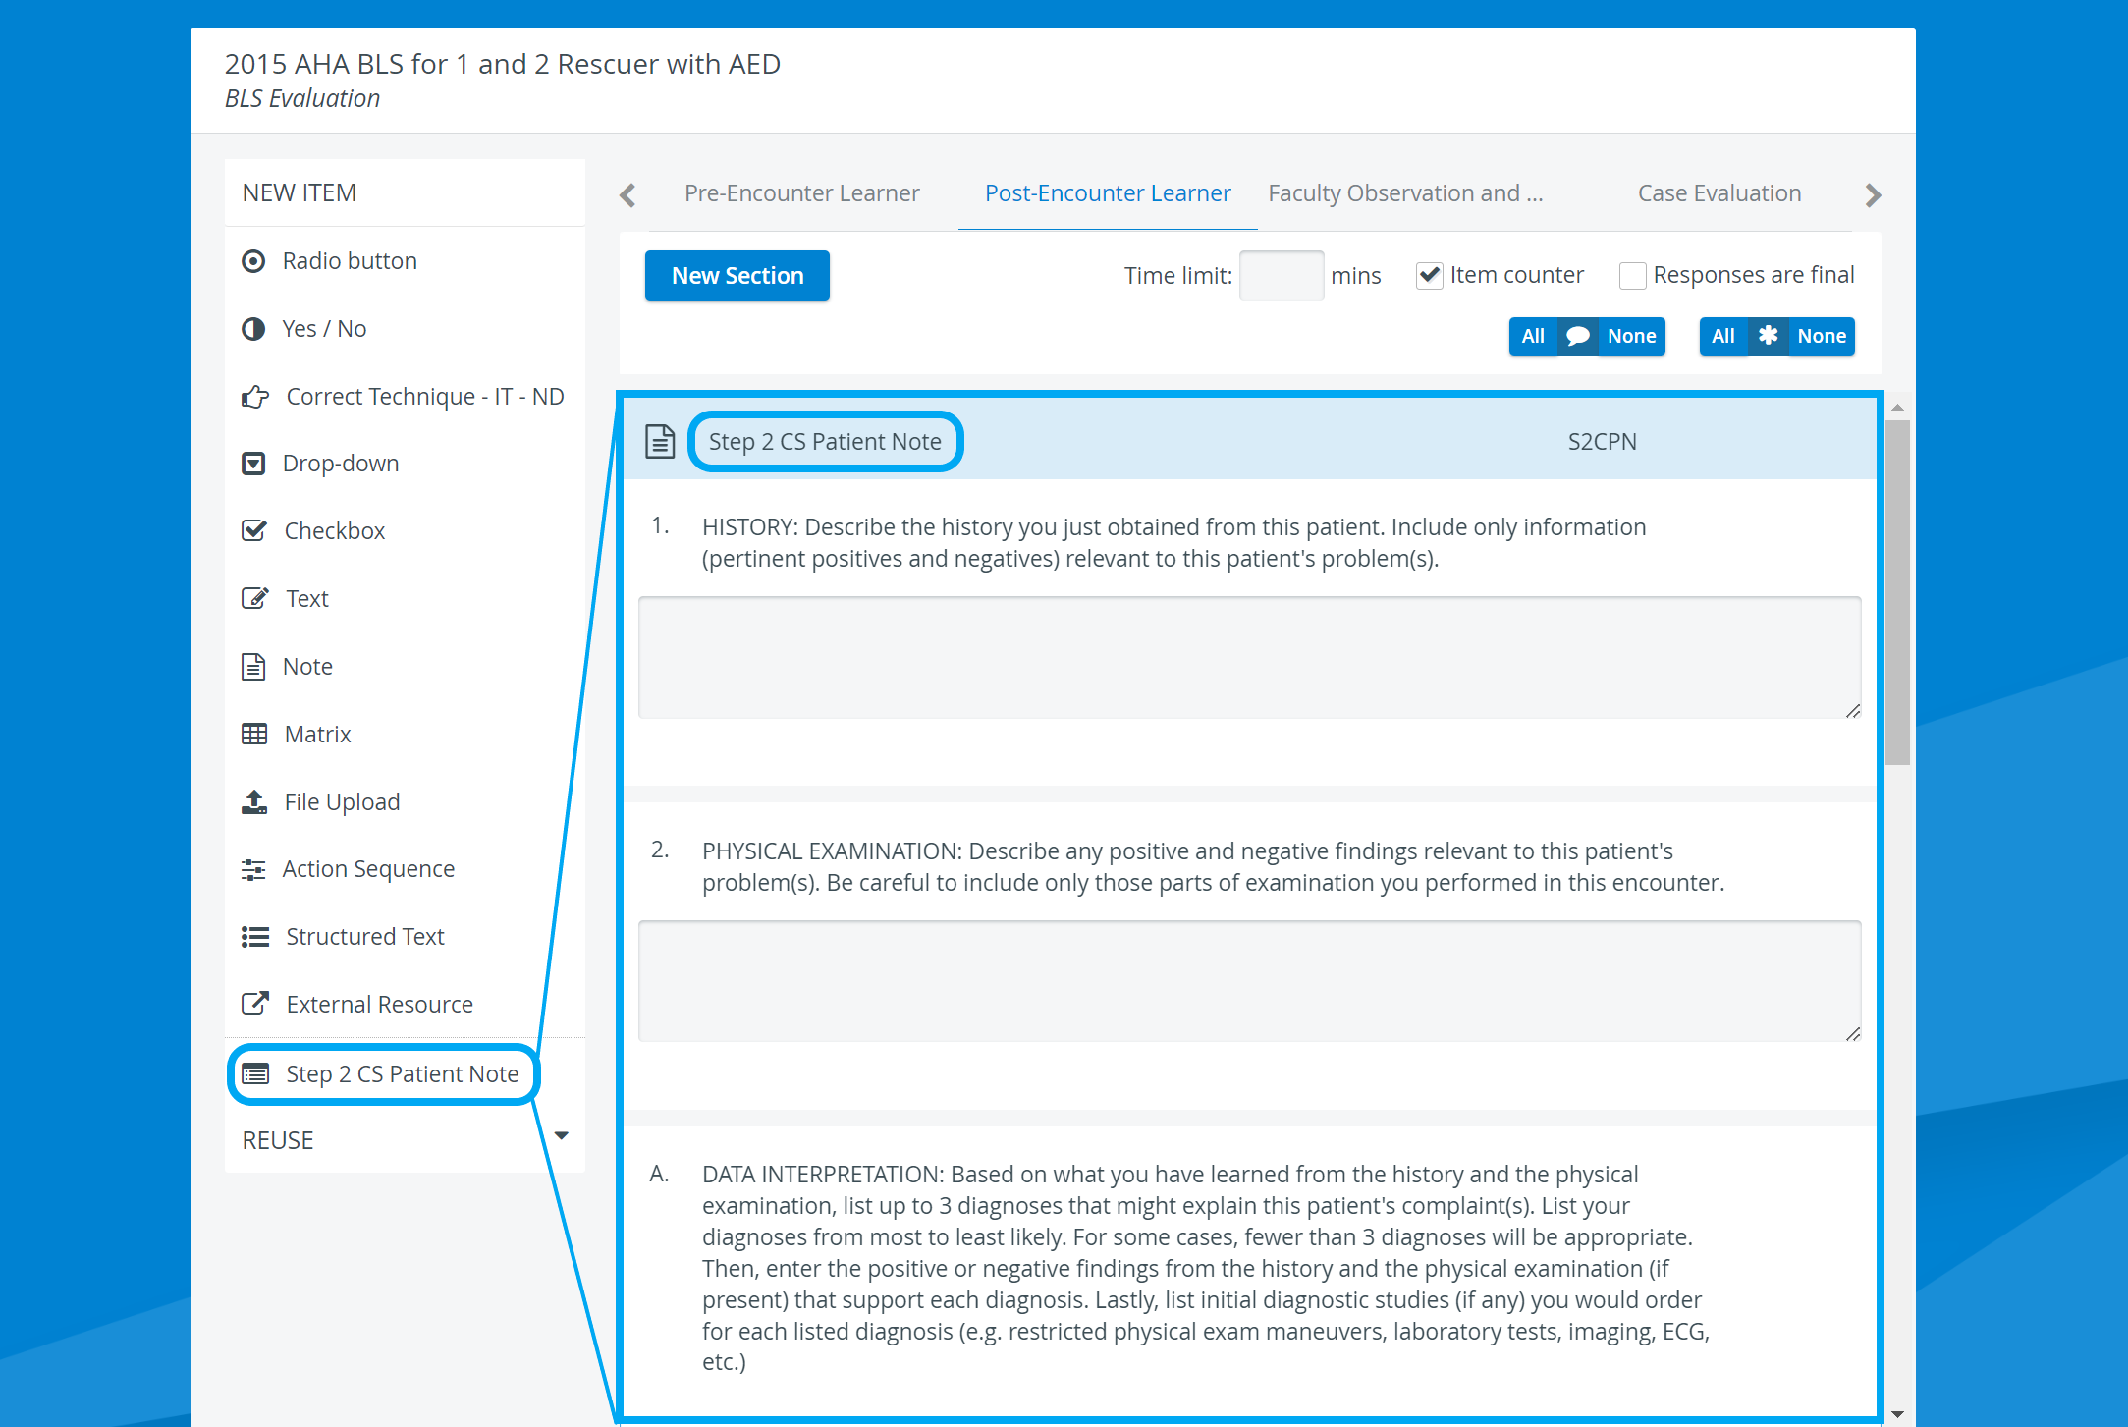Select the Matrix grid icon
Image resolution: width=2128 pixels, height=1427 pixels.
(x=254, y=735)
